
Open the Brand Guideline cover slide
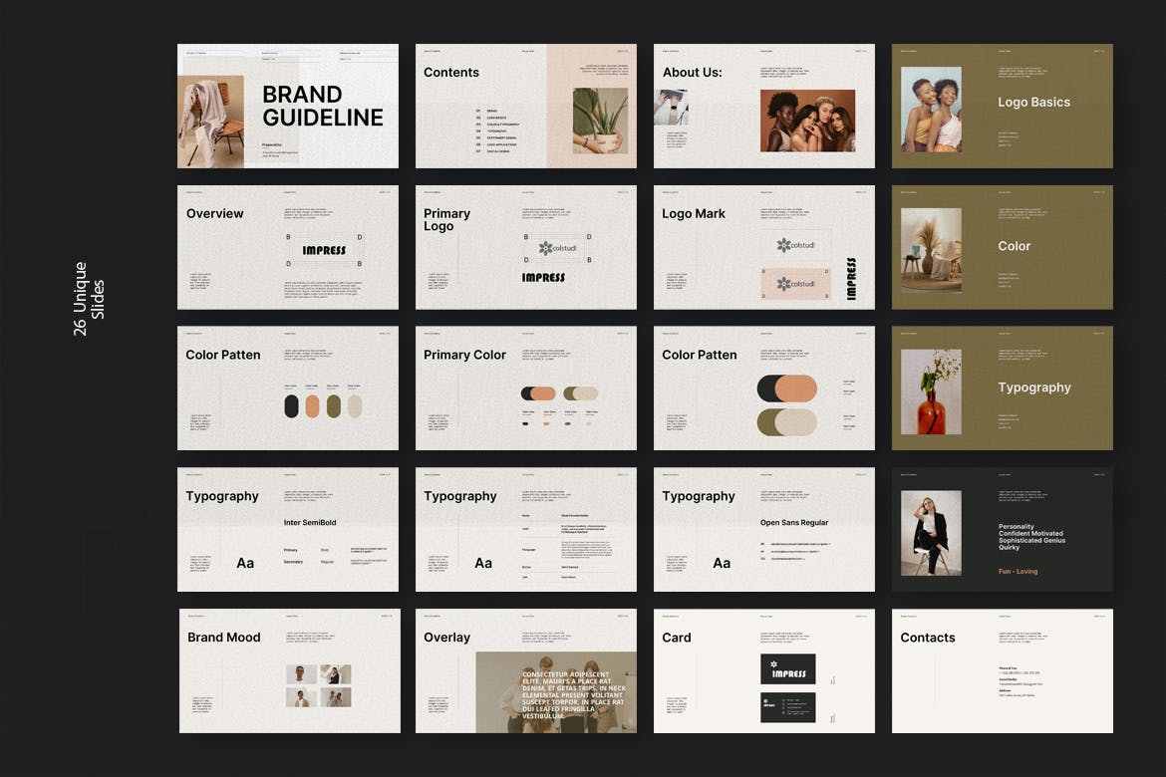click(x=288, y=106)
